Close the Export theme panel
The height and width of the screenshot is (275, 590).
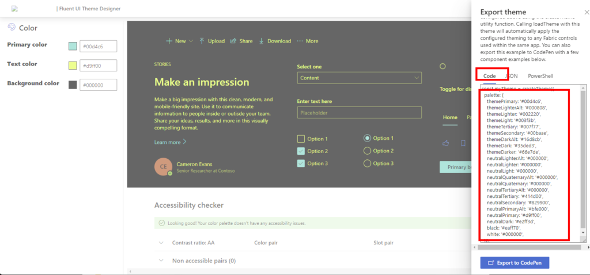[x=586, y=13]
